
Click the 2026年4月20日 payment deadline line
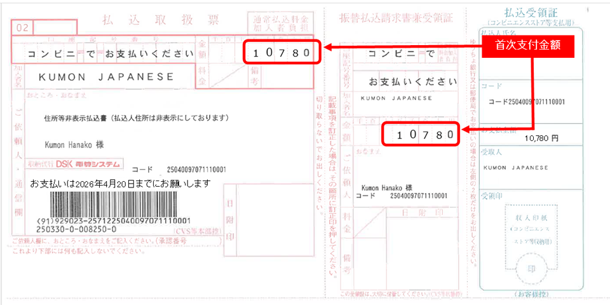pos(121,183)
